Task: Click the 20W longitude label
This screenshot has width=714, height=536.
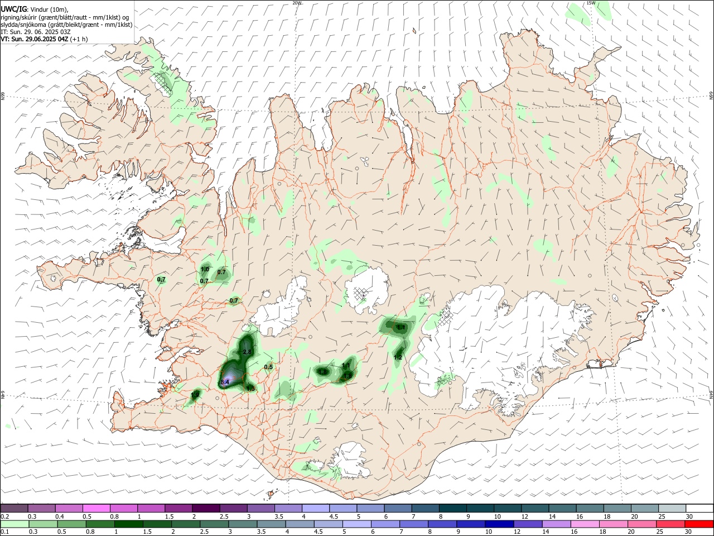Action: point(297,3)
